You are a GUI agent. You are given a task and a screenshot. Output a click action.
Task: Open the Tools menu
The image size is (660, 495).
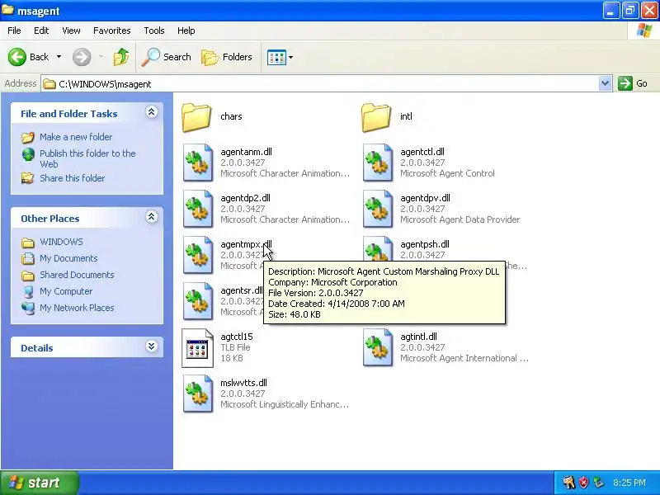(x=154, y=31)
